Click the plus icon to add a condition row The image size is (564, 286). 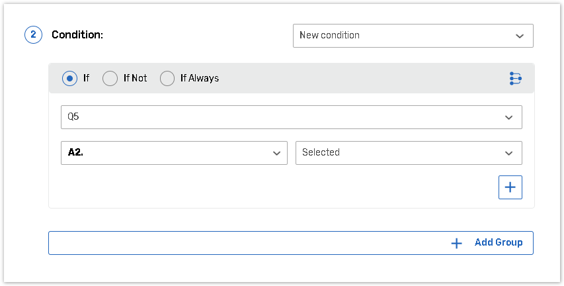point(510,187)
